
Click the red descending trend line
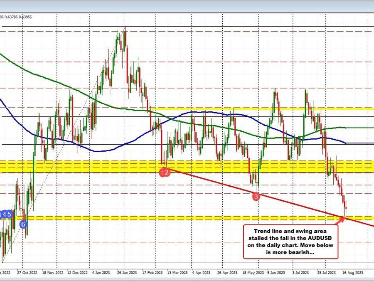(216, 183)
